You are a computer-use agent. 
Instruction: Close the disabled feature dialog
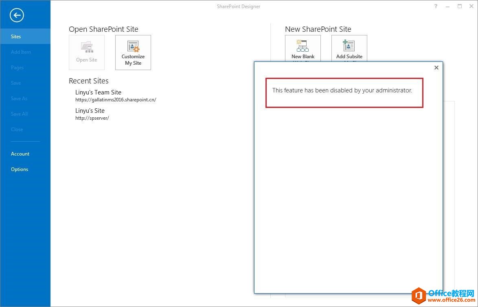point(436,68)
